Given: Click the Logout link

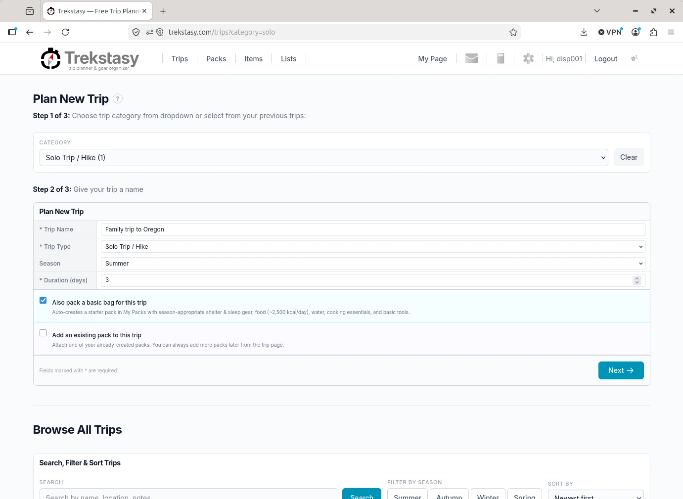Looking at the screenshot, I should 606,59.
